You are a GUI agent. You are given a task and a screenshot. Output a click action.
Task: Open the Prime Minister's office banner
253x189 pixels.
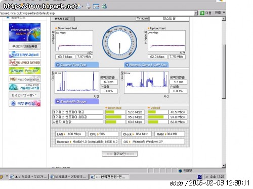point(25,103)
